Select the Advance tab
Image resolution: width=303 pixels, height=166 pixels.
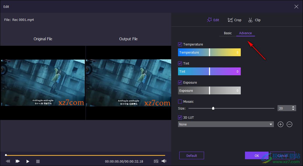(245, 33)
